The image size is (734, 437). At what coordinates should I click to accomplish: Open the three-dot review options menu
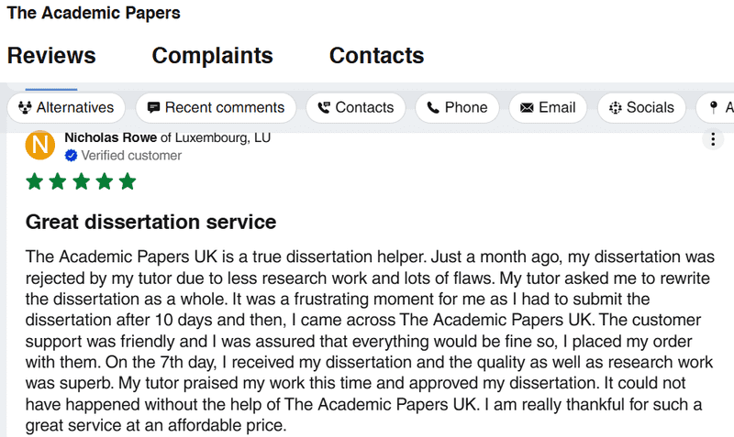click(x=712, y=139)
